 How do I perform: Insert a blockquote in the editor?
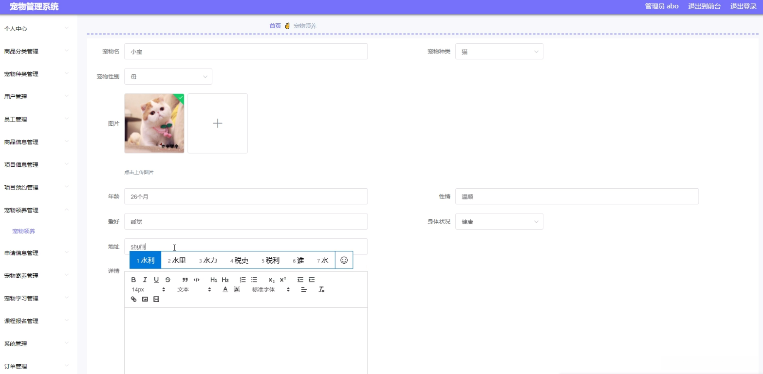tap(185, 280)
